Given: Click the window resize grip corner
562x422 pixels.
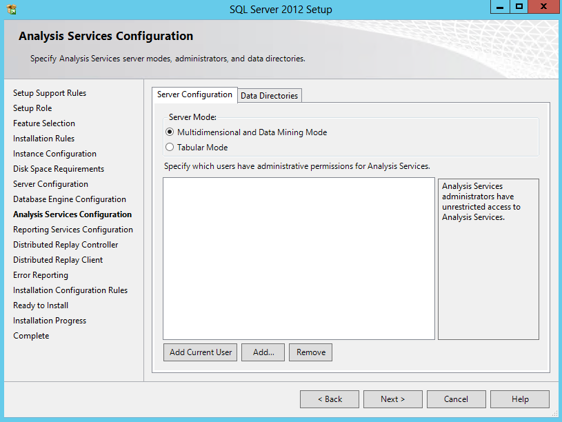Looking at the screenshot, I should coord(555,414).
